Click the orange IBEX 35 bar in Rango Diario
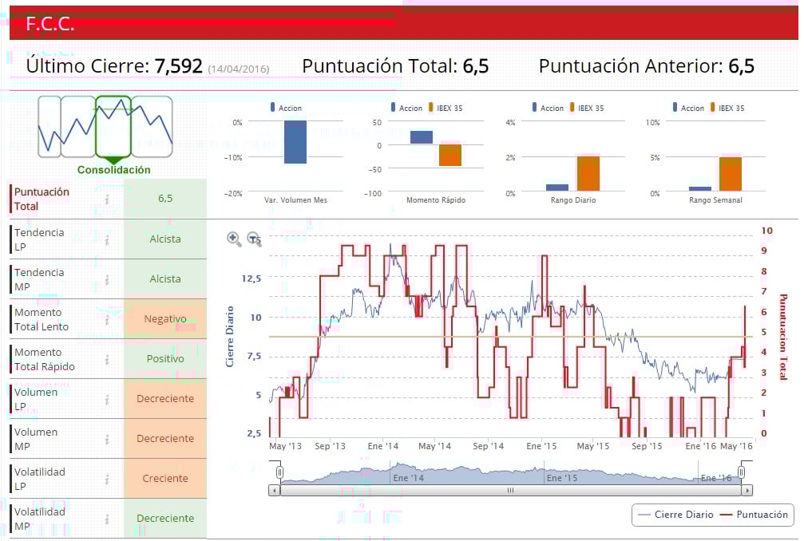 tap(588, 174)
